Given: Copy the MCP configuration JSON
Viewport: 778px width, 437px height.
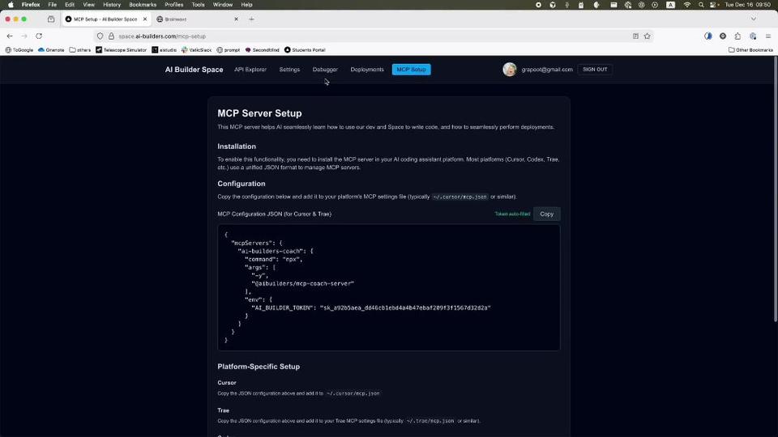Looking at the screenshot, I should point(547,214).
